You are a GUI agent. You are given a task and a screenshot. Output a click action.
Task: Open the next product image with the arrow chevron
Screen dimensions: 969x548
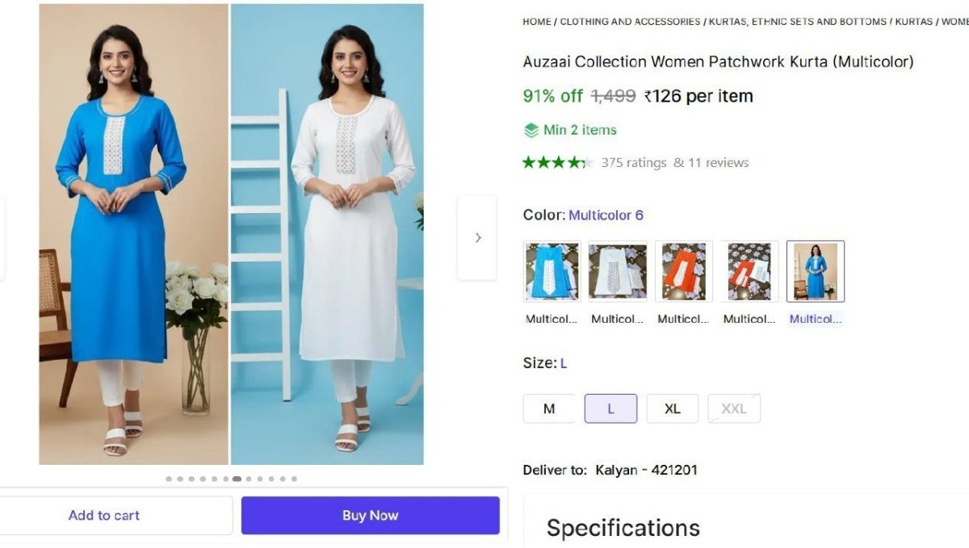tap(476, 236)
